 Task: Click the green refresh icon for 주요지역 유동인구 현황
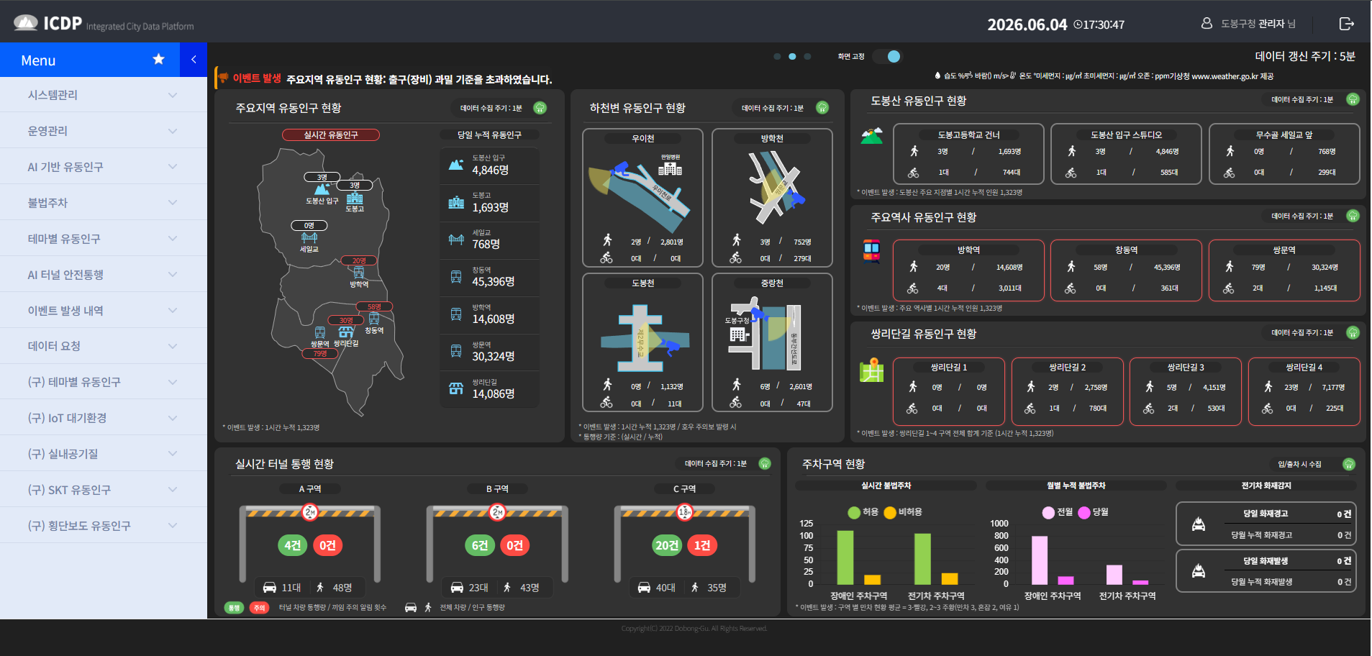click(x=540, y=108)
